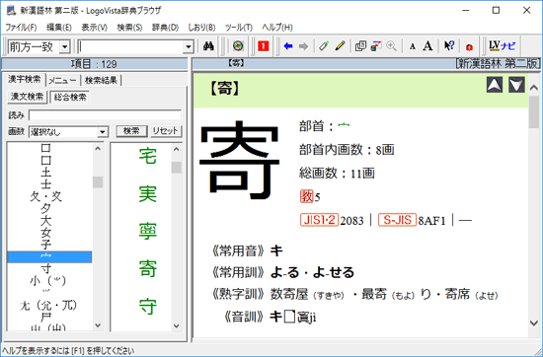
Task: Select kanji 寧 in results list
Action: click(x=147, y=232)
